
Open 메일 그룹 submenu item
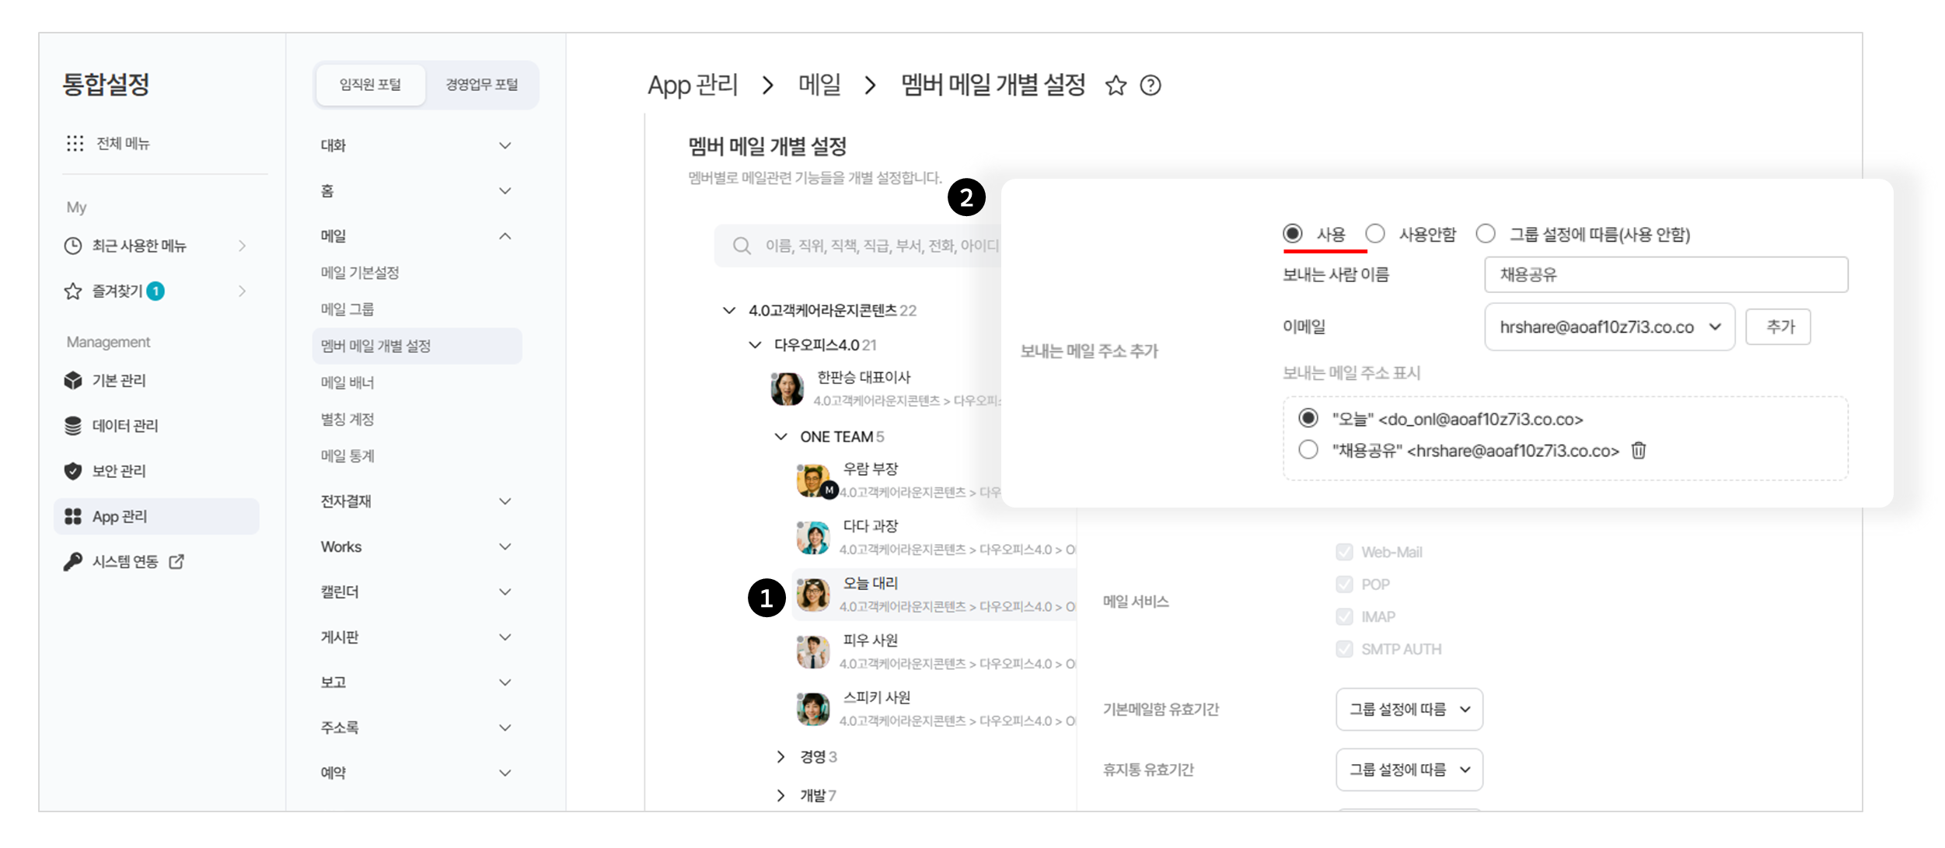tap(347, 309)
